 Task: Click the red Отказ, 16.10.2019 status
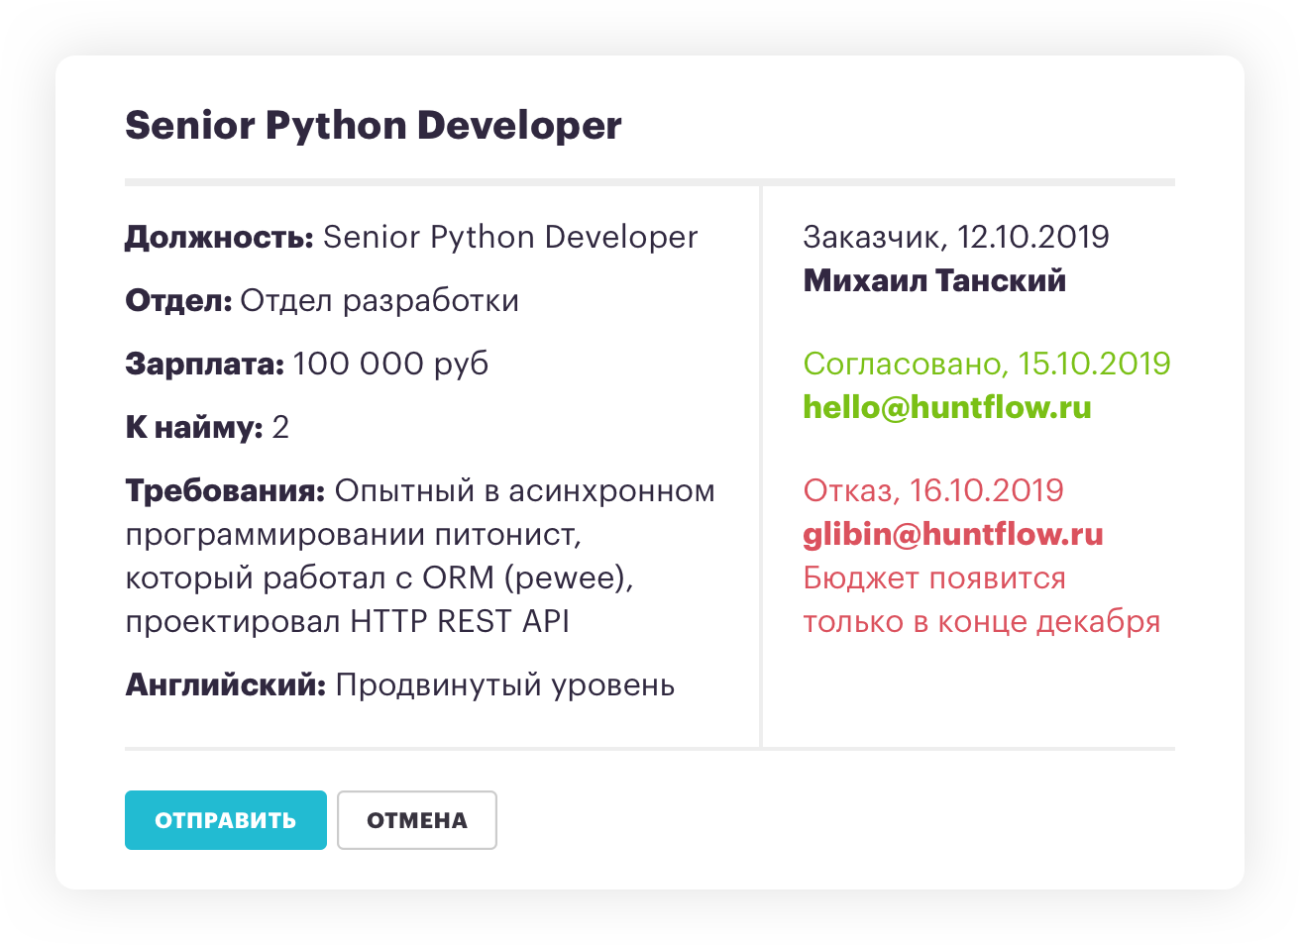pyautogui.click(x=932, y=490)
